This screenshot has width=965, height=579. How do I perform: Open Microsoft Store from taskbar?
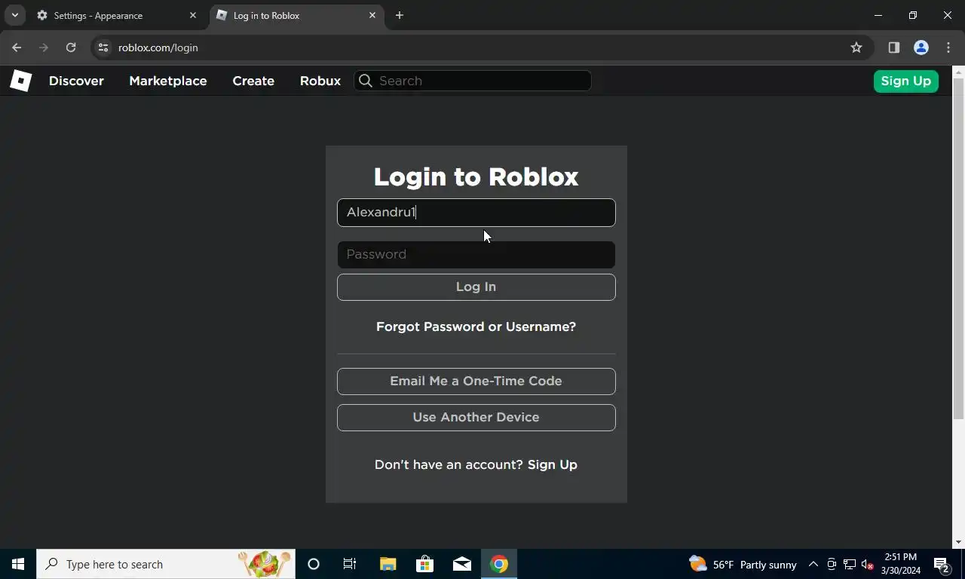(x=424, y=564)
